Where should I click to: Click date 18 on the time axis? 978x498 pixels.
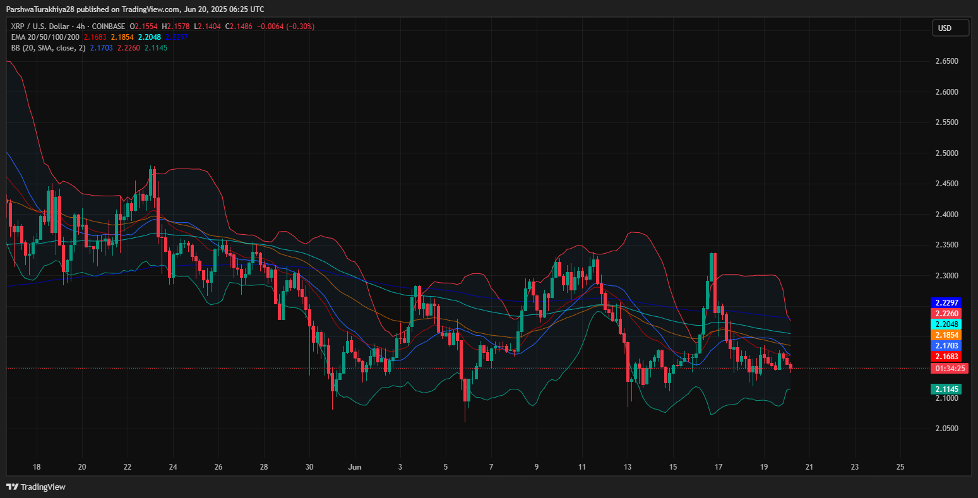coord(37,467)
